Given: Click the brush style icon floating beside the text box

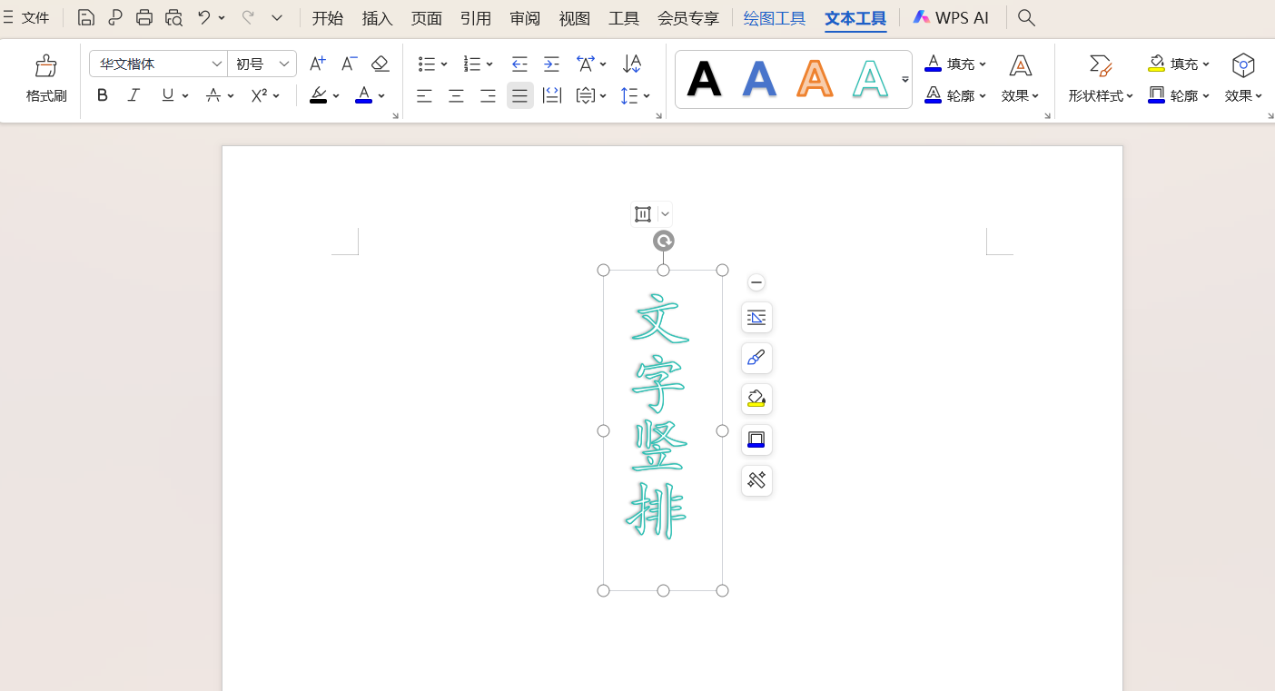Looking at the screenshot, I should [756, 358].
